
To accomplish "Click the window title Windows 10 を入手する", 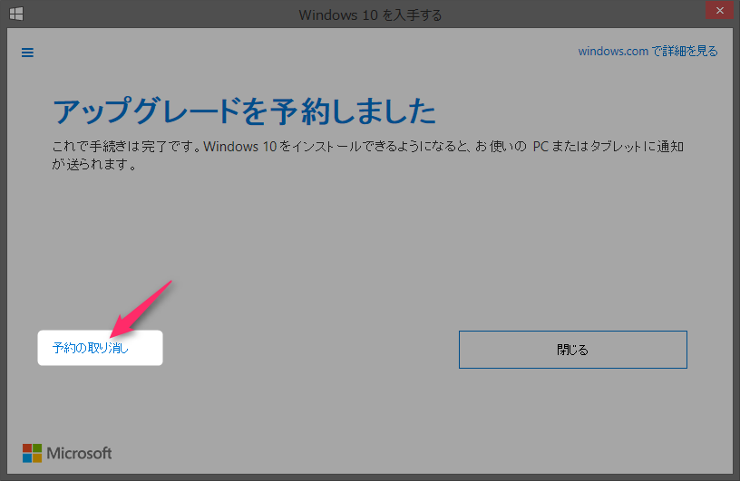I will (370, 15).
